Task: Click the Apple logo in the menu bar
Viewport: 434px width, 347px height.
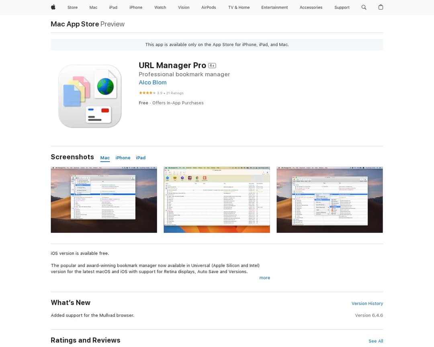Action: [53, 7]
